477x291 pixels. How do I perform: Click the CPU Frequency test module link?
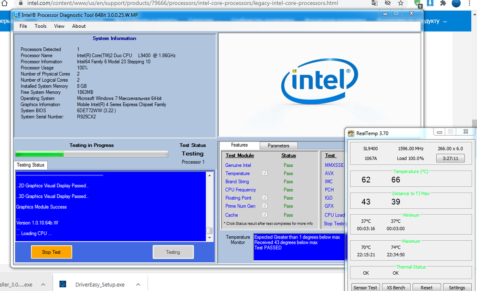click(241, 190)
